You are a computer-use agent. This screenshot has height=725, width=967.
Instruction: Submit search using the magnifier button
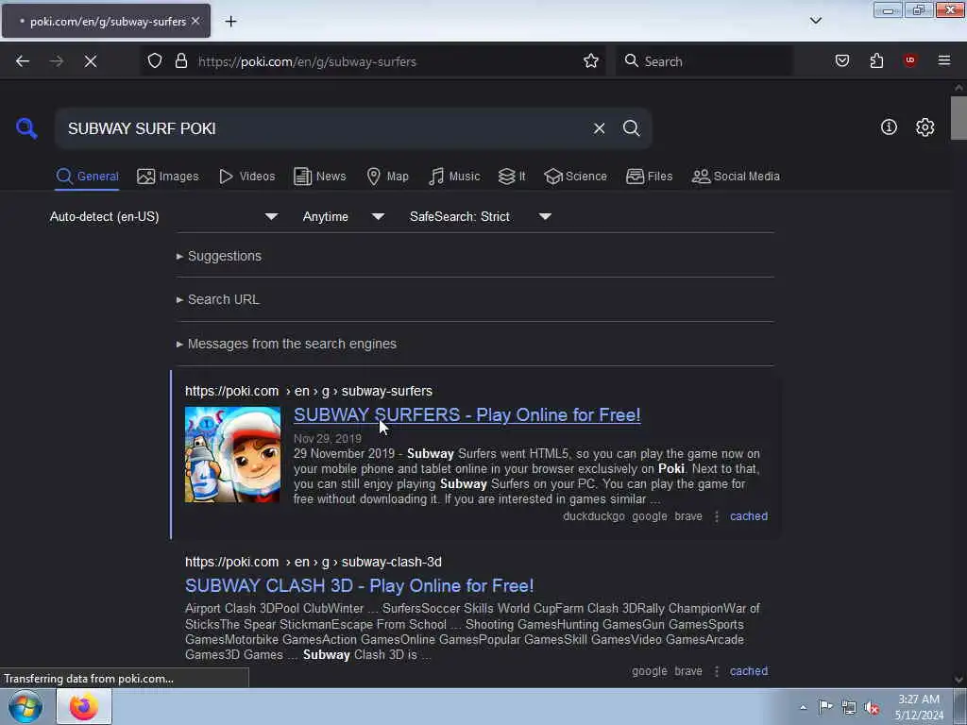pyautogui.click(x=631, y=128)
